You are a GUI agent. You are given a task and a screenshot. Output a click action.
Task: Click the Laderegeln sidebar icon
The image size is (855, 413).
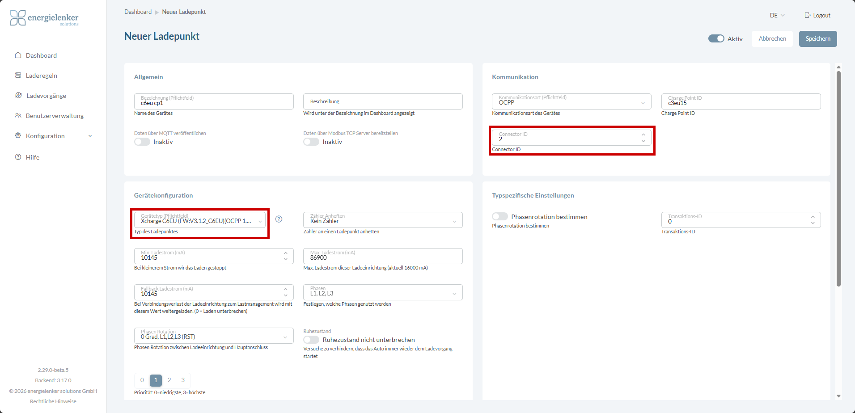pyautogui.click(x=18, y=75)
